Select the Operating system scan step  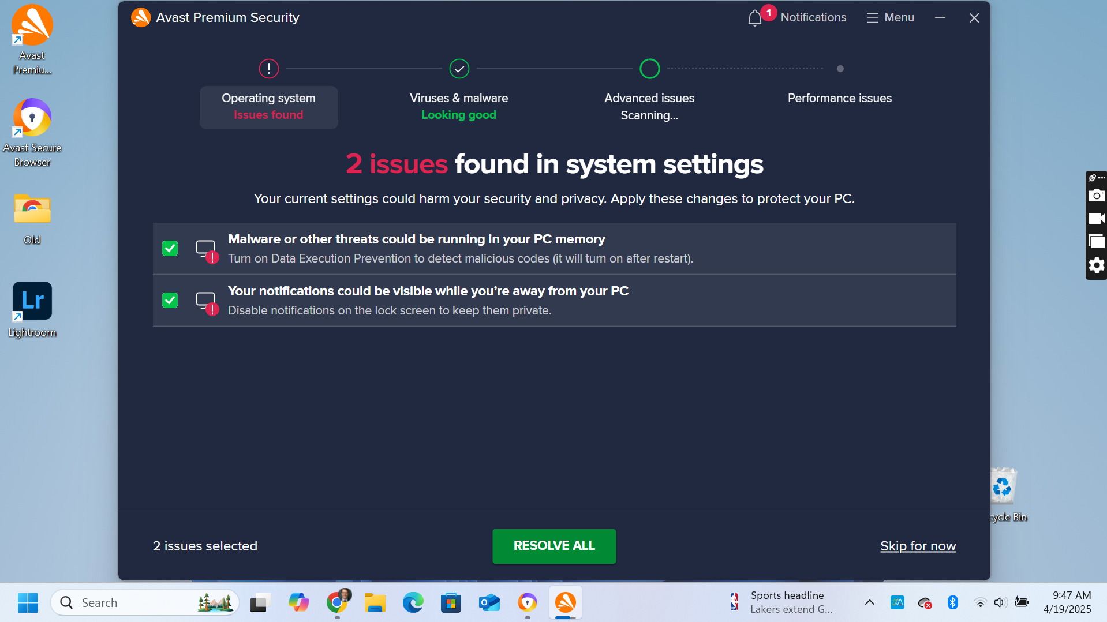coord(268,107)
